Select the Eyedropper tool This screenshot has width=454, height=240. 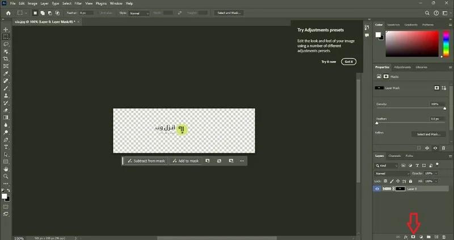(6, 74)
